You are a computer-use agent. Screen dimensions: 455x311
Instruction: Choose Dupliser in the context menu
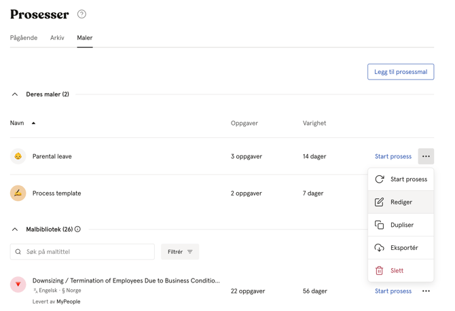401,225
